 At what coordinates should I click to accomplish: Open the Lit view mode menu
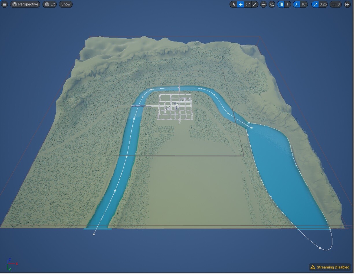[x=50, y=4]
